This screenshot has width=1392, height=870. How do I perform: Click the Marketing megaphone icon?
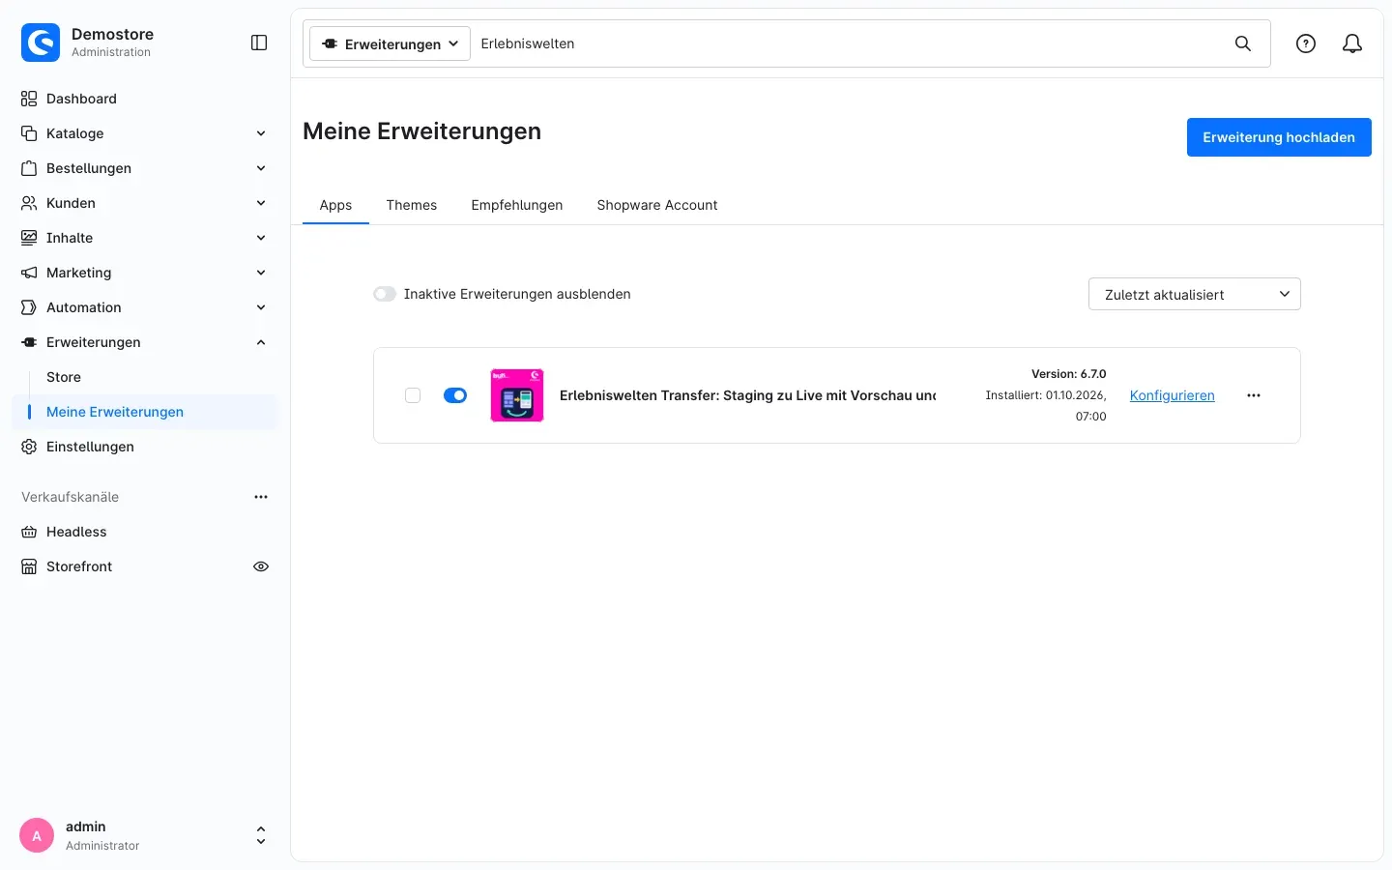29,273
